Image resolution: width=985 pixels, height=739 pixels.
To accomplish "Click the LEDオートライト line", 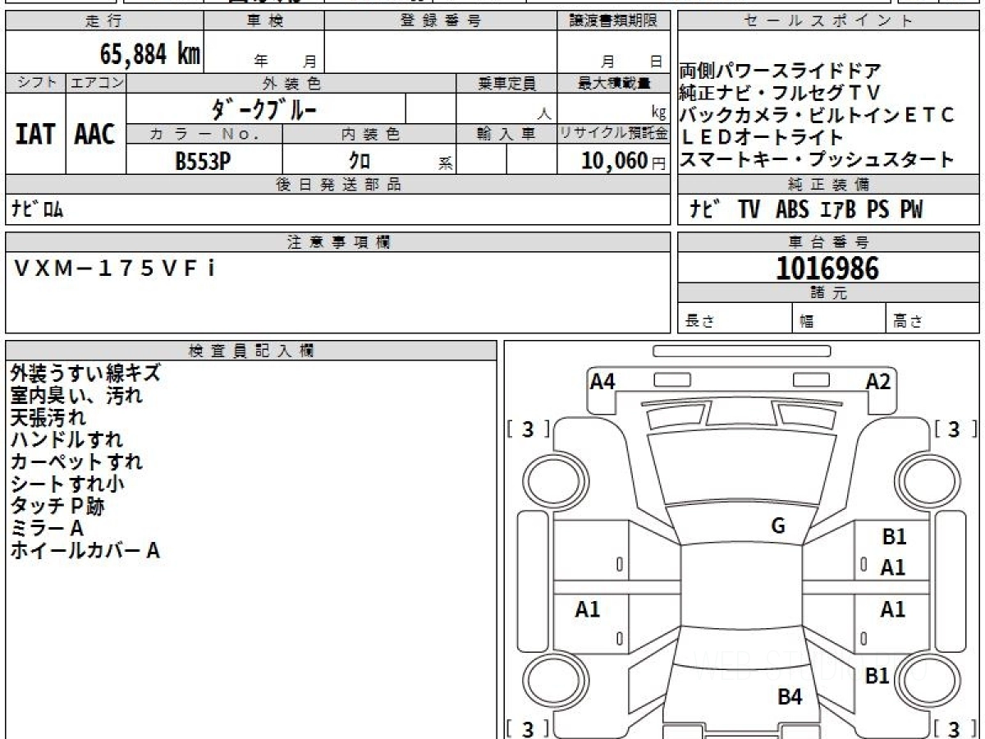I will [x=763, y=137].
